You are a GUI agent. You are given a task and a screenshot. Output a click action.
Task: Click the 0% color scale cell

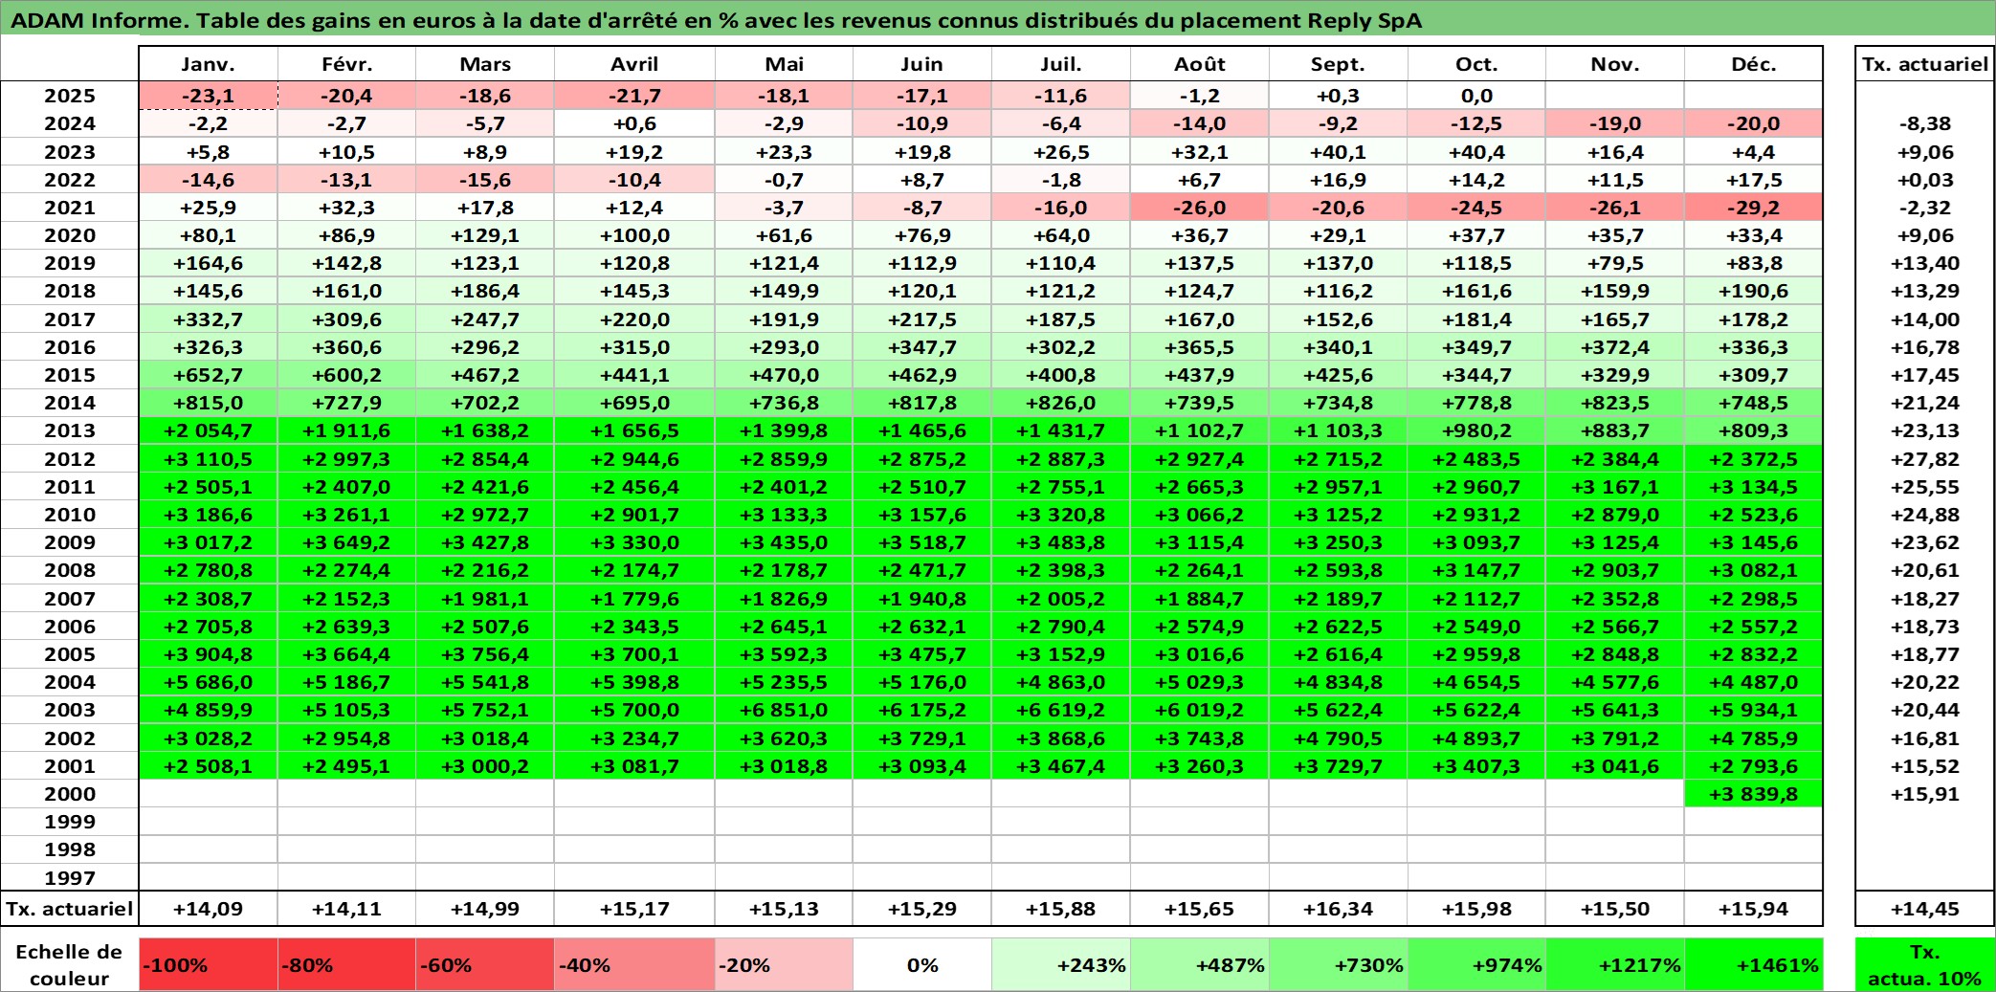tap(922, 964)
